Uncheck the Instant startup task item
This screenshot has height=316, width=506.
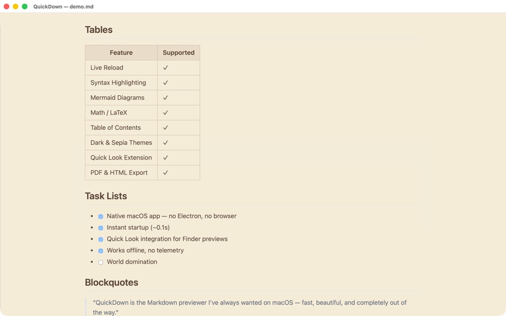[100, 227]
